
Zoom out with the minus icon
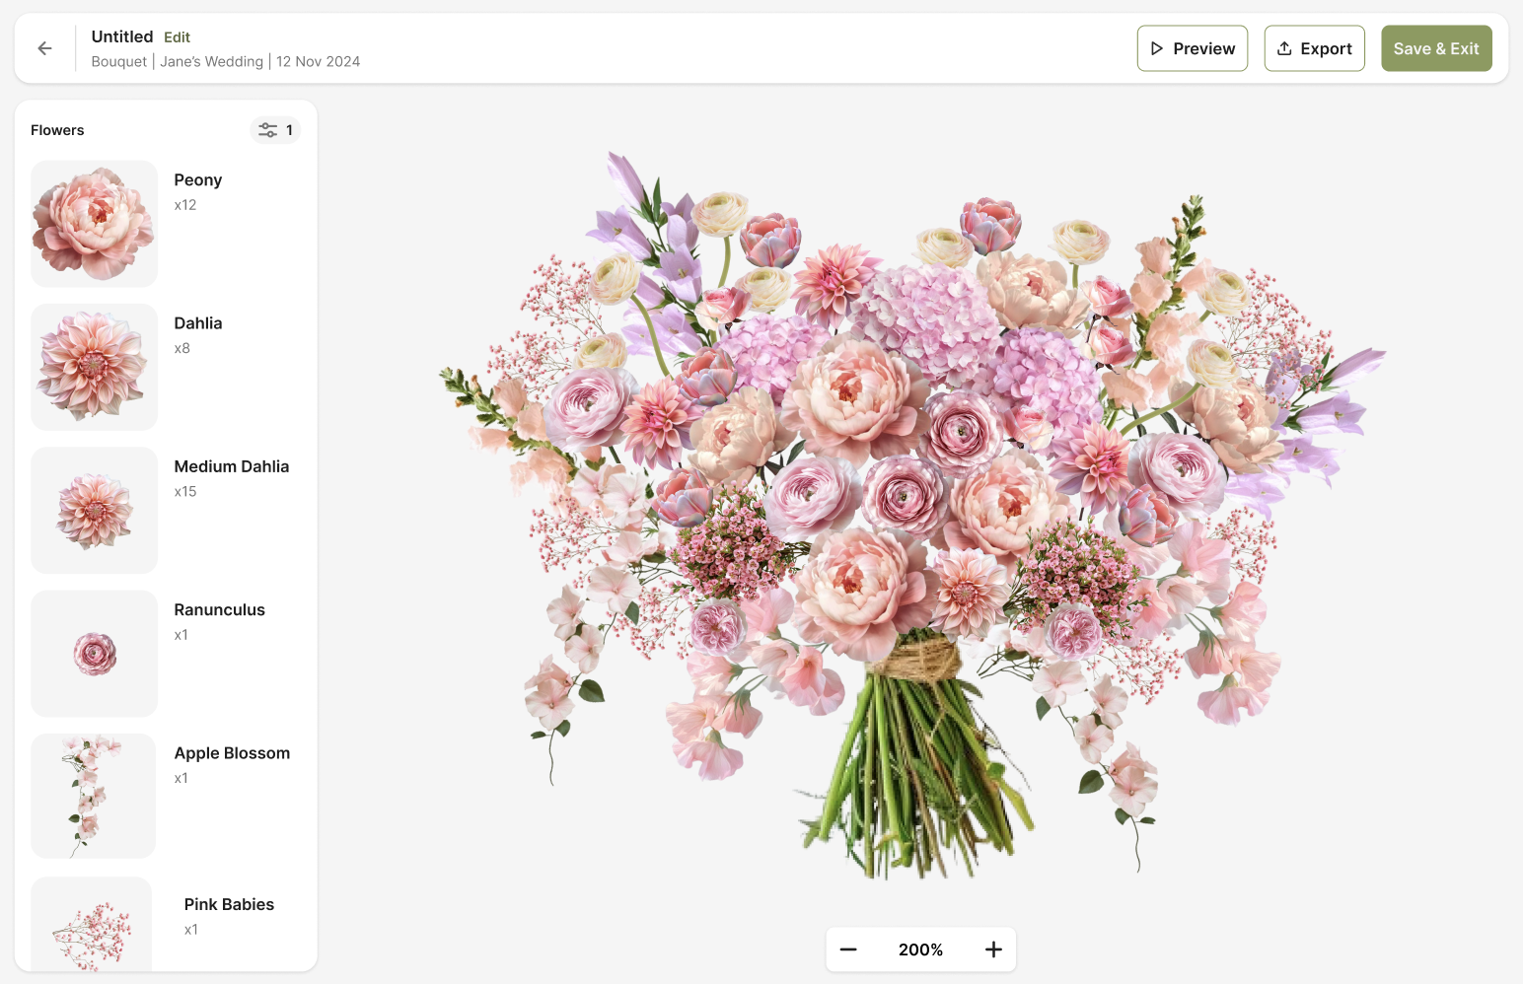[x=848, y=949]
